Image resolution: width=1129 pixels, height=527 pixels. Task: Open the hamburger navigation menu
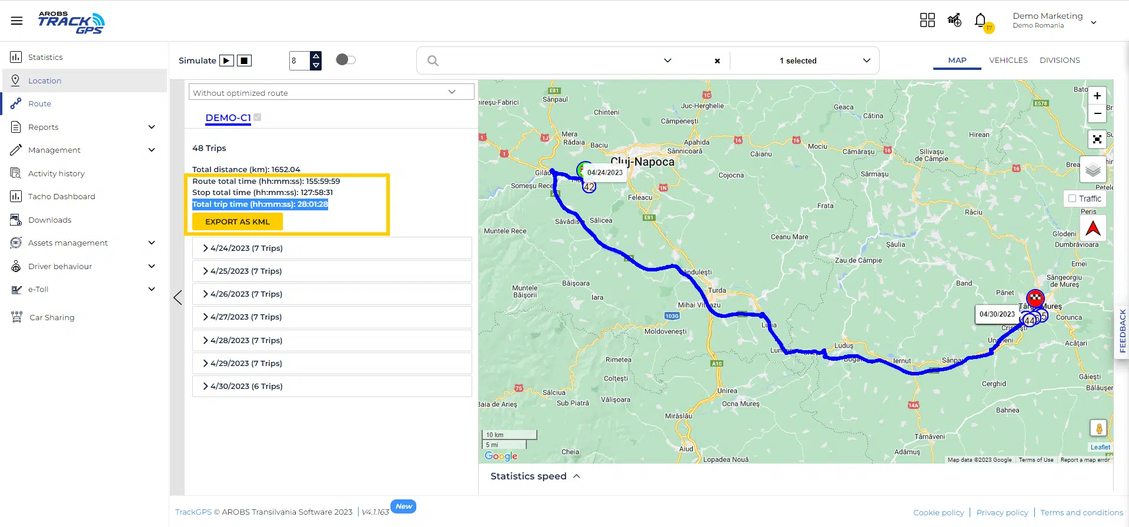click(16, 21)
